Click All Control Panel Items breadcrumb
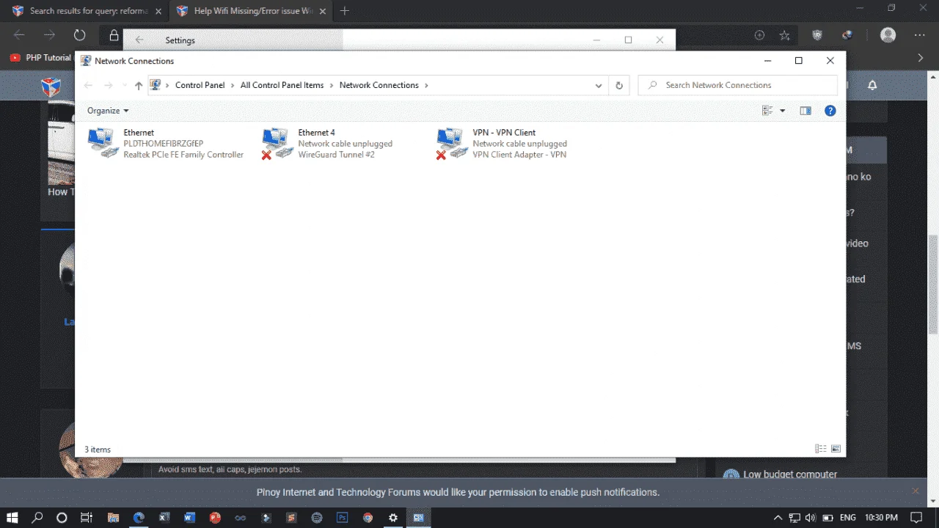Image resolution: width=939 pixels, height=528 pixels. click(282, 85)
